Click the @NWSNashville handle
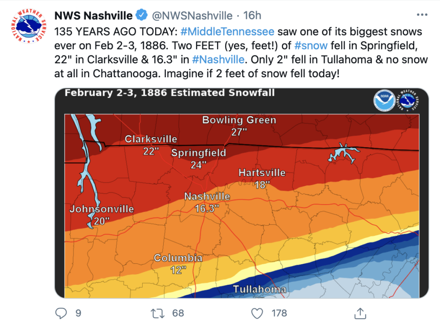440x326 pixels. (192, 15)
